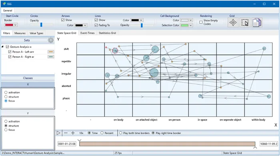
Task: Open the Statistics Grid tab
Action: click(x=107, y=33)
